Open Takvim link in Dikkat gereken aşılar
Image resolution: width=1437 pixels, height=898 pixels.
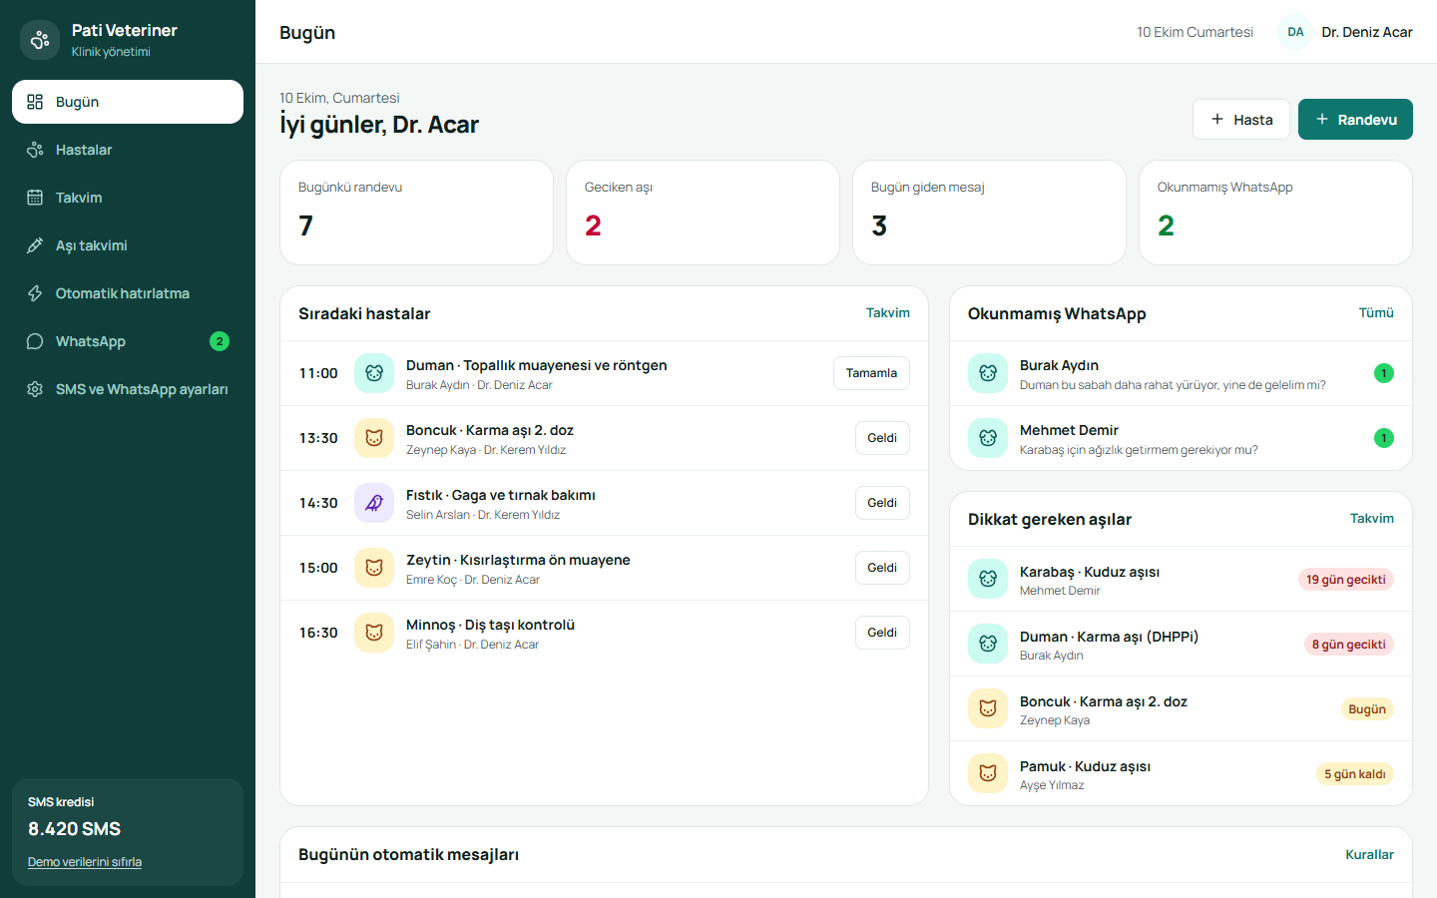(x=1372, y=518)
